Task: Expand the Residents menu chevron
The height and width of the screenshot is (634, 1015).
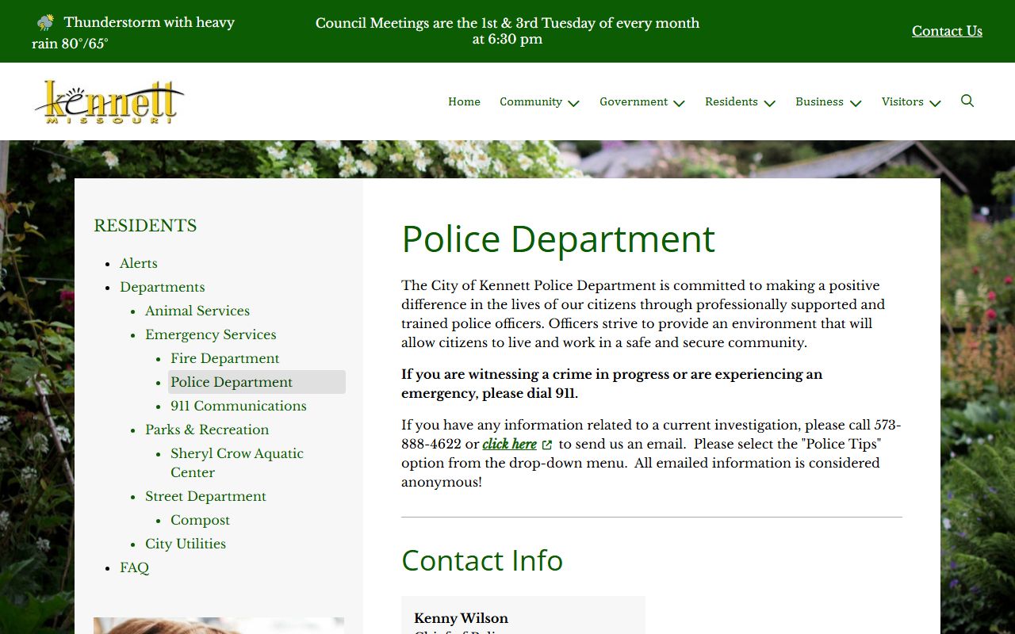Action: coord(769,103)
